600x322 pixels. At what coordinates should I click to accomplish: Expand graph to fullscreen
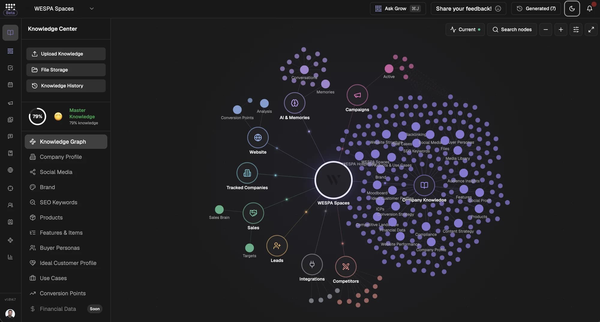pos(591,29)
